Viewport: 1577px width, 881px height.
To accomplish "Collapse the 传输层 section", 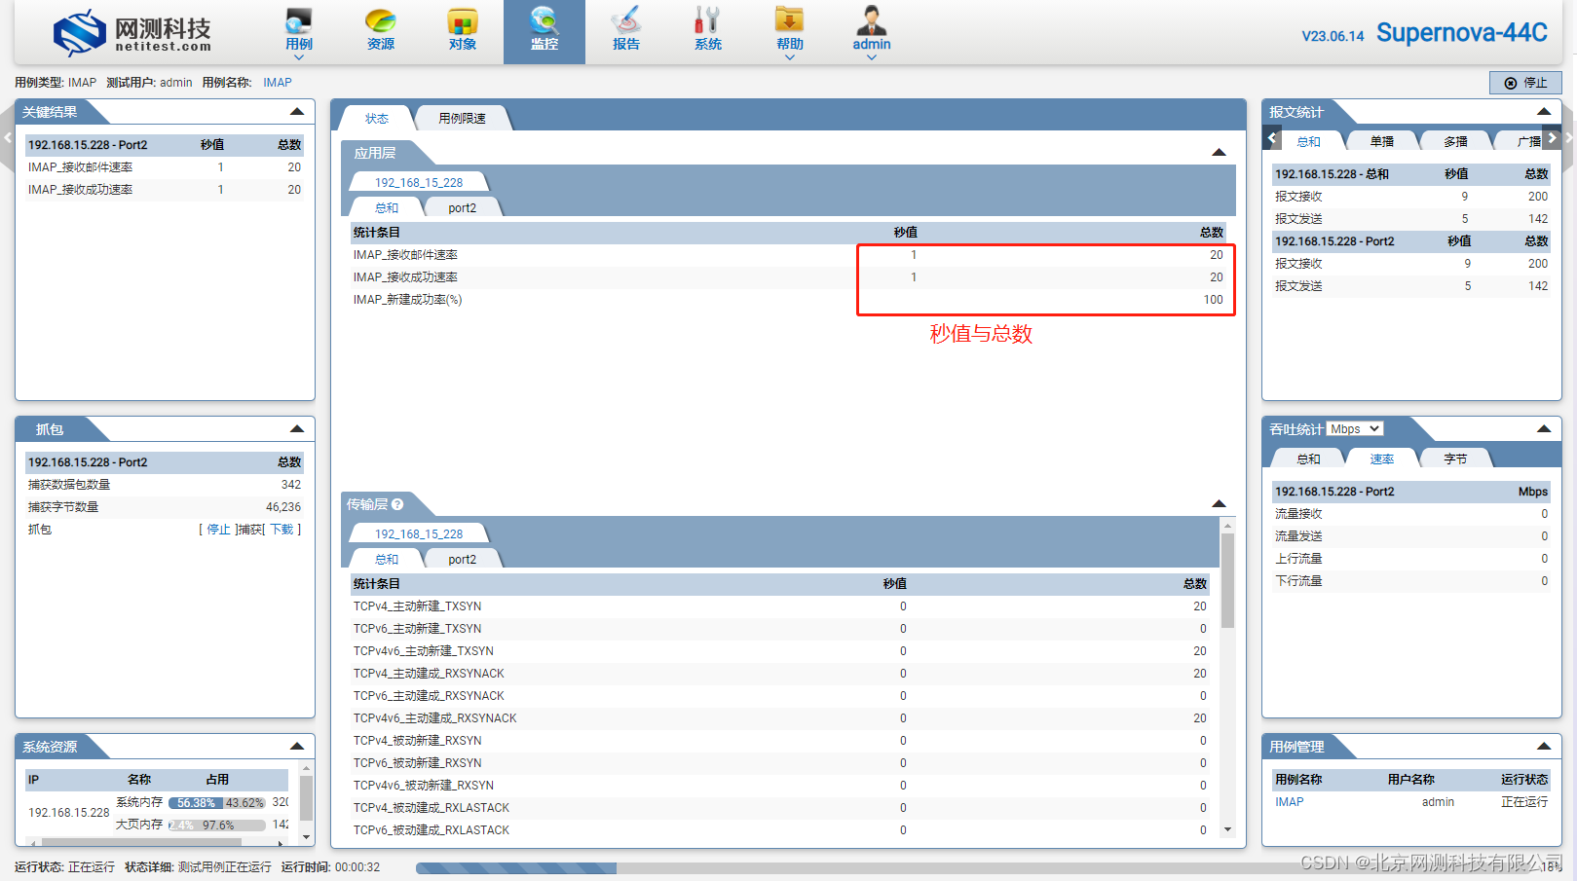I will tap(1219, 503).
